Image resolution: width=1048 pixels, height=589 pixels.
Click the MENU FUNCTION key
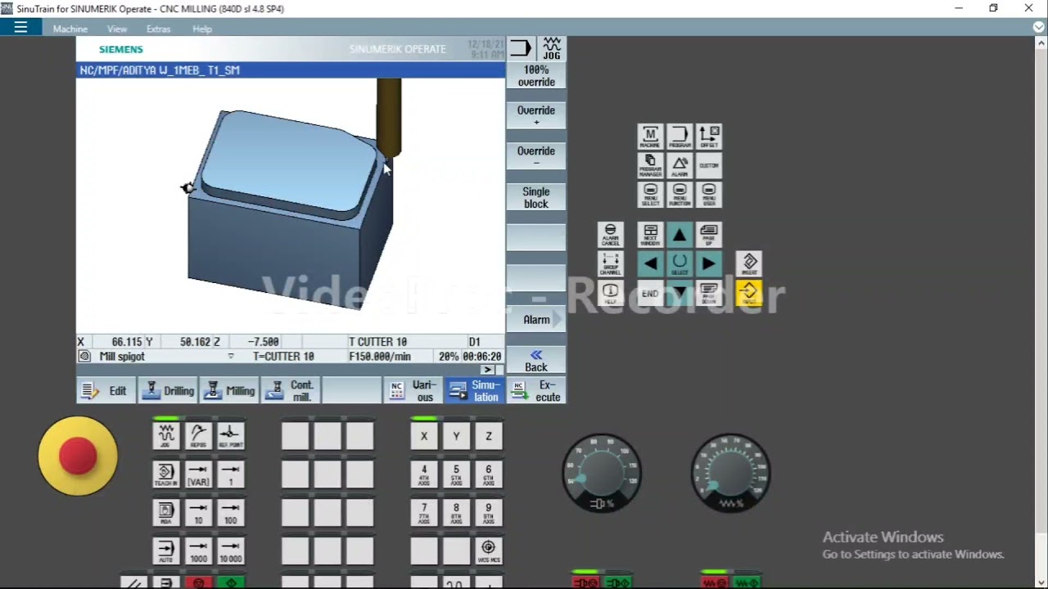pyautogui.click(x=680, y=195)
